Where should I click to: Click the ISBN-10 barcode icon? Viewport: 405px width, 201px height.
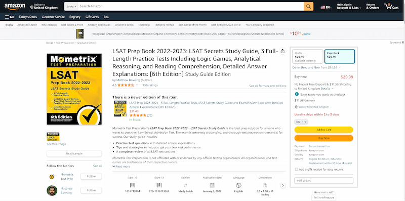coord(132,185)
